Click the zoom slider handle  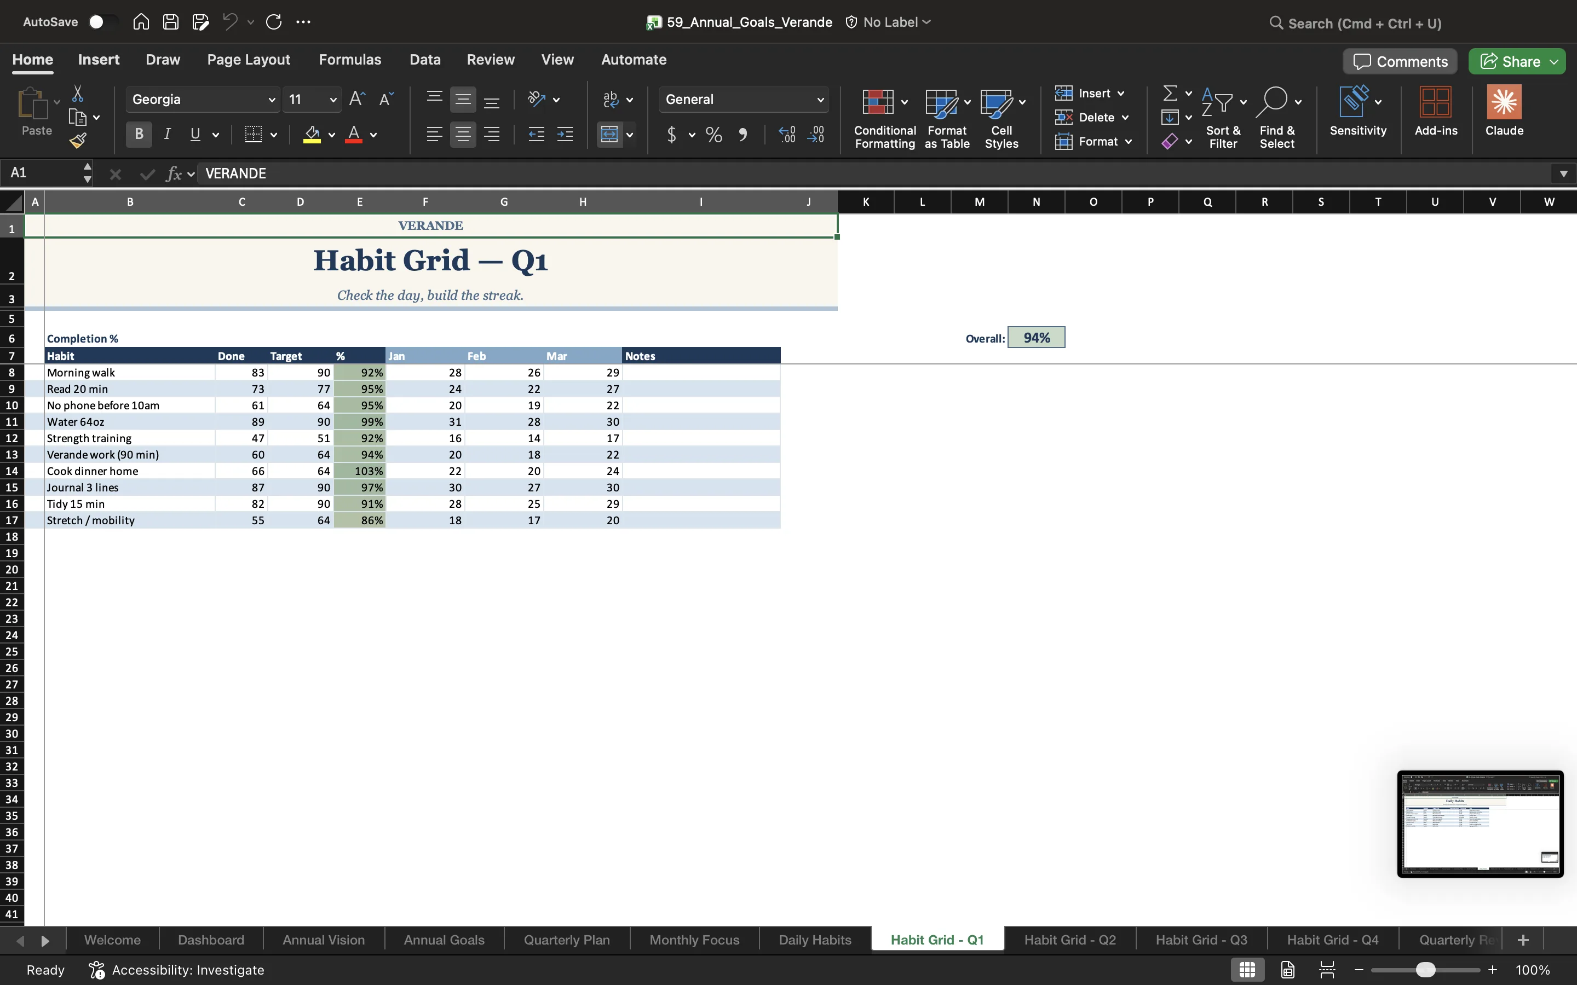click(x=1425, y=970)
